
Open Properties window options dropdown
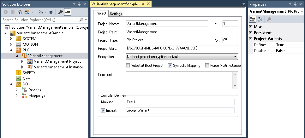pyautogui.click(x=290, y=4)
